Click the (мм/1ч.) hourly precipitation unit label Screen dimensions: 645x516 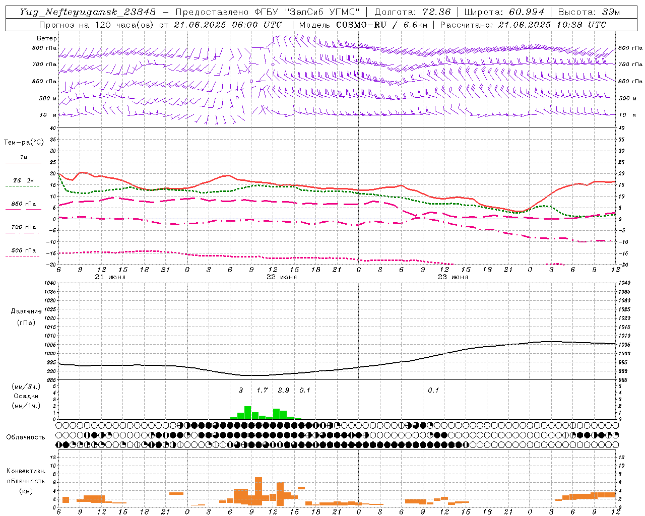(x=26, y=406)
